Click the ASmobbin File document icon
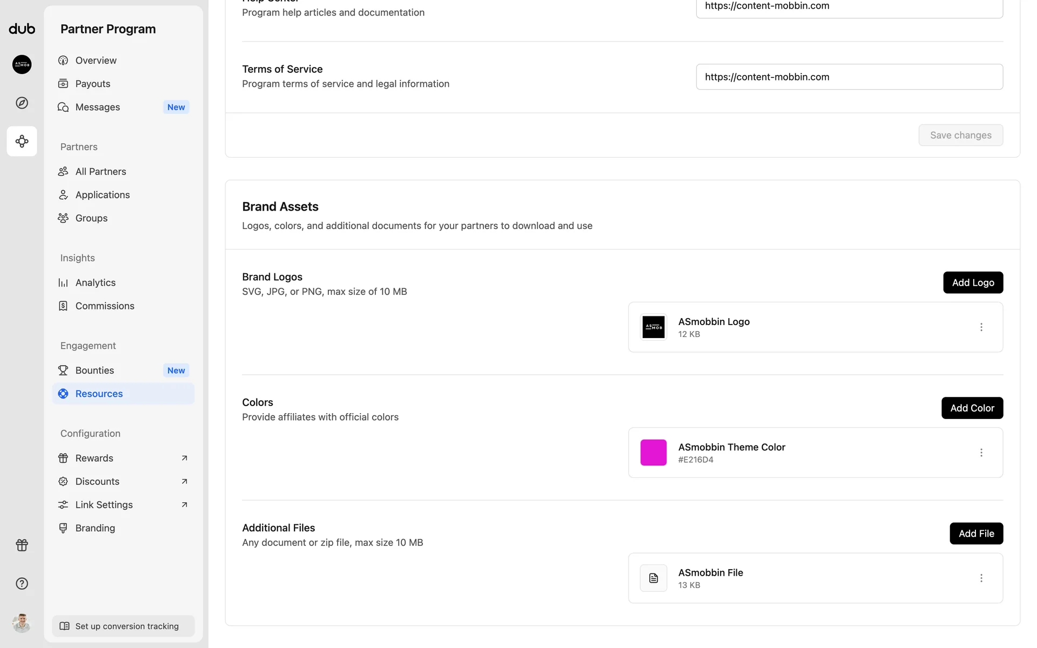Screen dimensions: 1037x648 coord(653,578)
